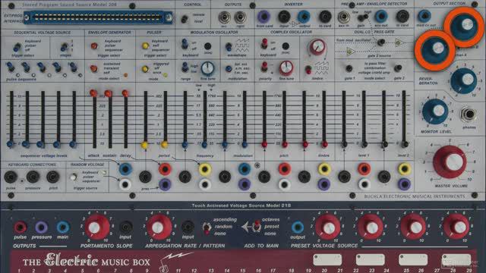Flip the remote/local control switch
The width and height of the screenshot is (486, 273).
[x=184, y=18]
